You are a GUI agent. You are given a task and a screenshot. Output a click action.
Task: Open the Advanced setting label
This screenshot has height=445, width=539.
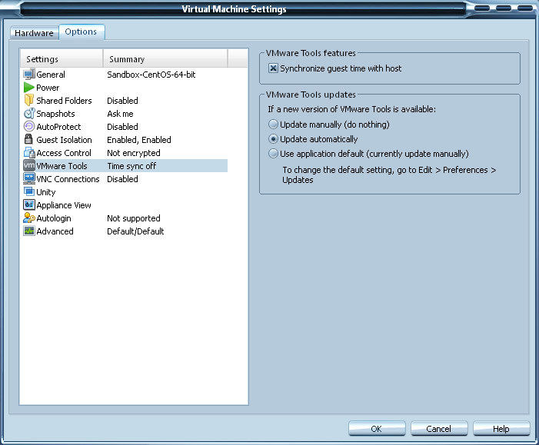[55, 231]
